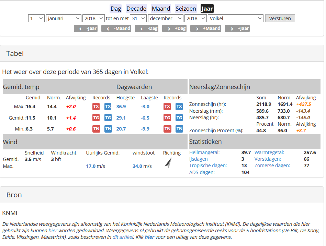Click the blue TX record icon in Dagwaarden records

(179, 107)
